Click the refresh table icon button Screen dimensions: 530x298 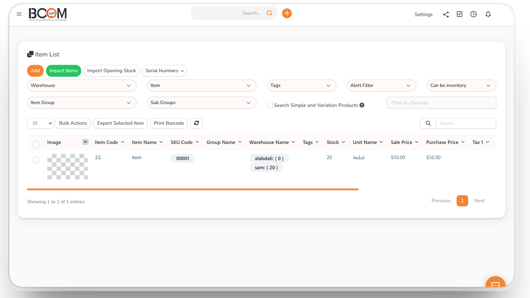coord(197,123)
